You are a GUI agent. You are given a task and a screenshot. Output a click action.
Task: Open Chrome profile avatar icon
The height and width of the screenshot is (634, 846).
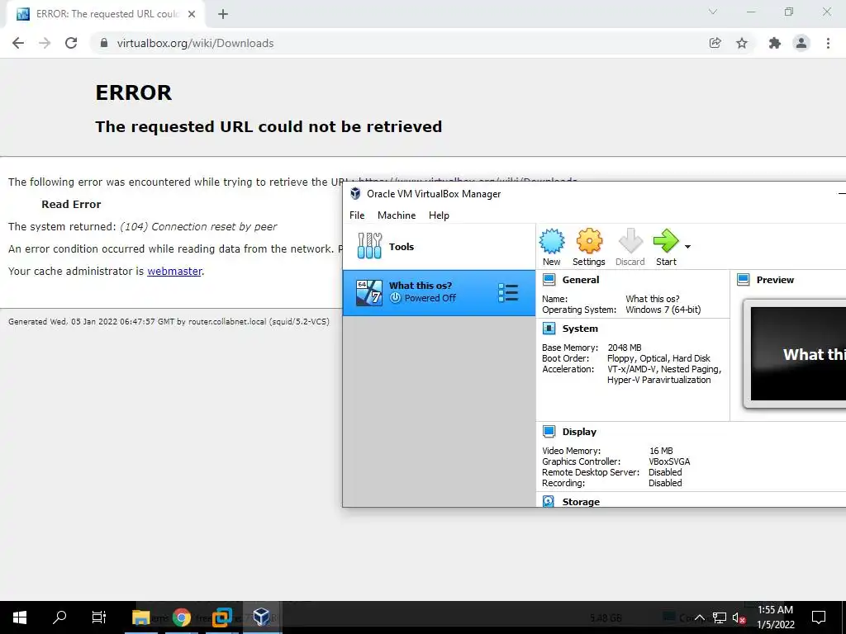(801, 43)
